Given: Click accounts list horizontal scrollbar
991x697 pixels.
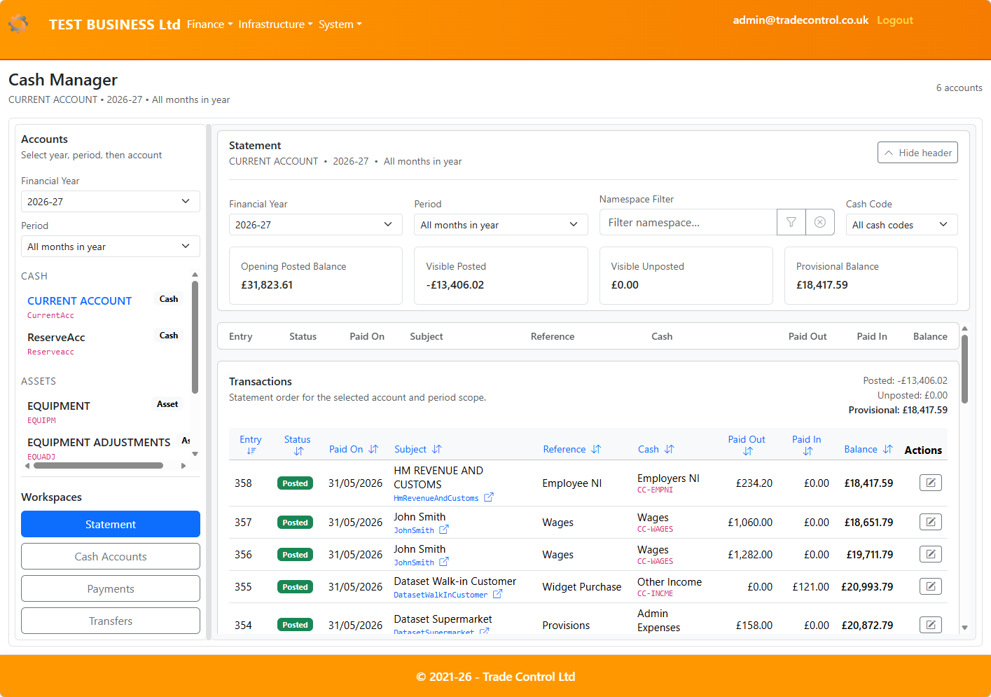Looking at the screenshot, I should (x=98, y=465).
